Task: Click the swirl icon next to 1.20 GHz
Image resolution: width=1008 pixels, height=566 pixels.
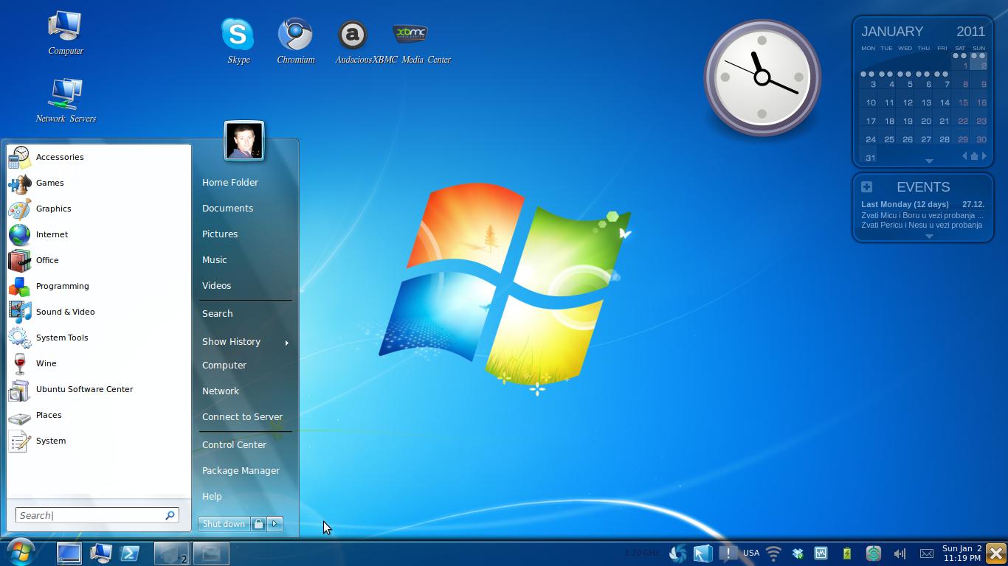Action: pyautogui.click(x=677, y=553)
